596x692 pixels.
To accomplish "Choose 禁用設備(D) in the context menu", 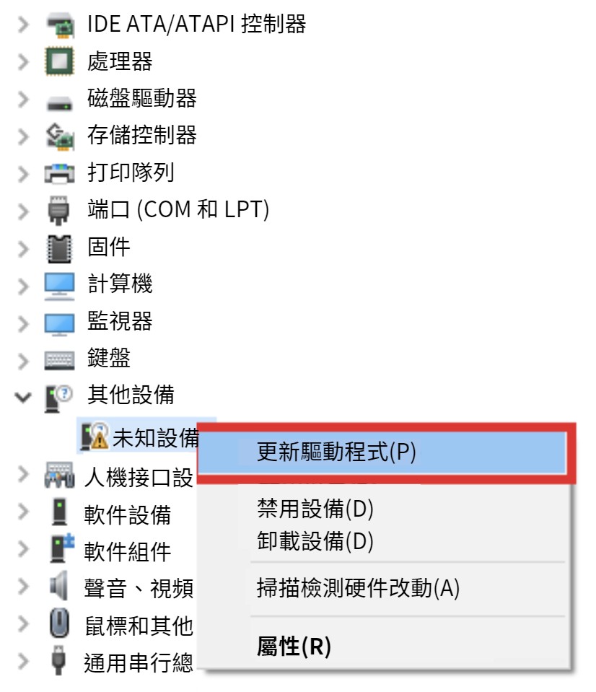I will coord(315,509).
